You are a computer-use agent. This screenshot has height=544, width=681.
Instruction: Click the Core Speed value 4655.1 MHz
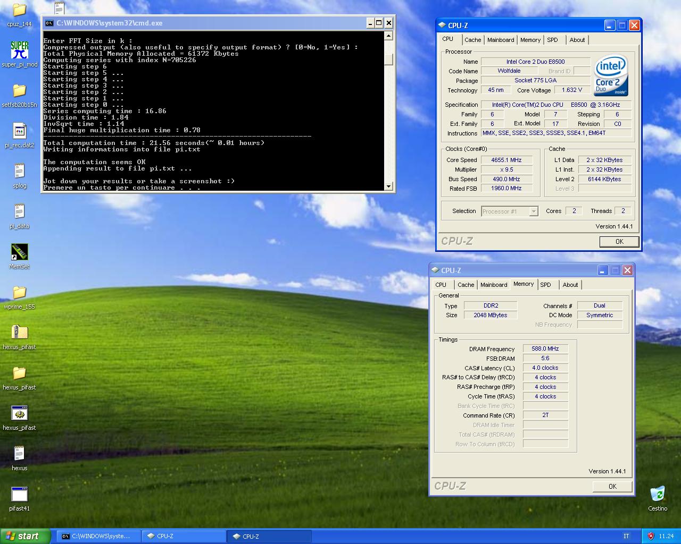pos(506,160)
